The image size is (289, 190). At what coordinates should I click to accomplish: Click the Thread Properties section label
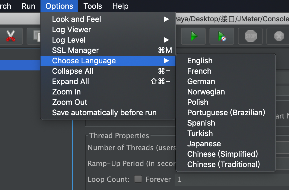click(x=119, y=136)
